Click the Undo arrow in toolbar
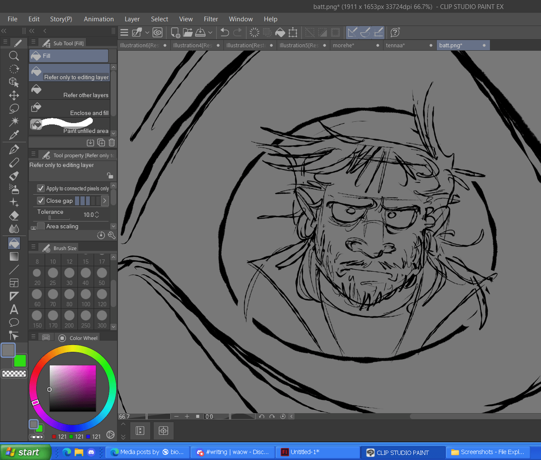This screenshot has height=460, width=541. 225,32
